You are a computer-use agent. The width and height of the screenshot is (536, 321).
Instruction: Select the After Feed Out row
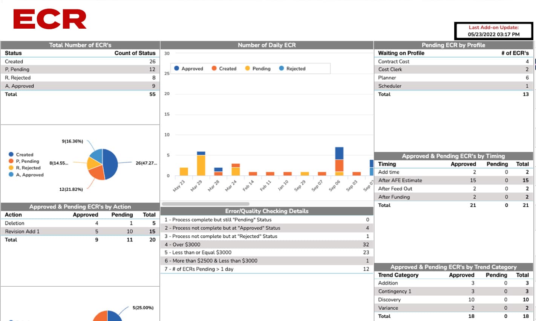point(453,189)
